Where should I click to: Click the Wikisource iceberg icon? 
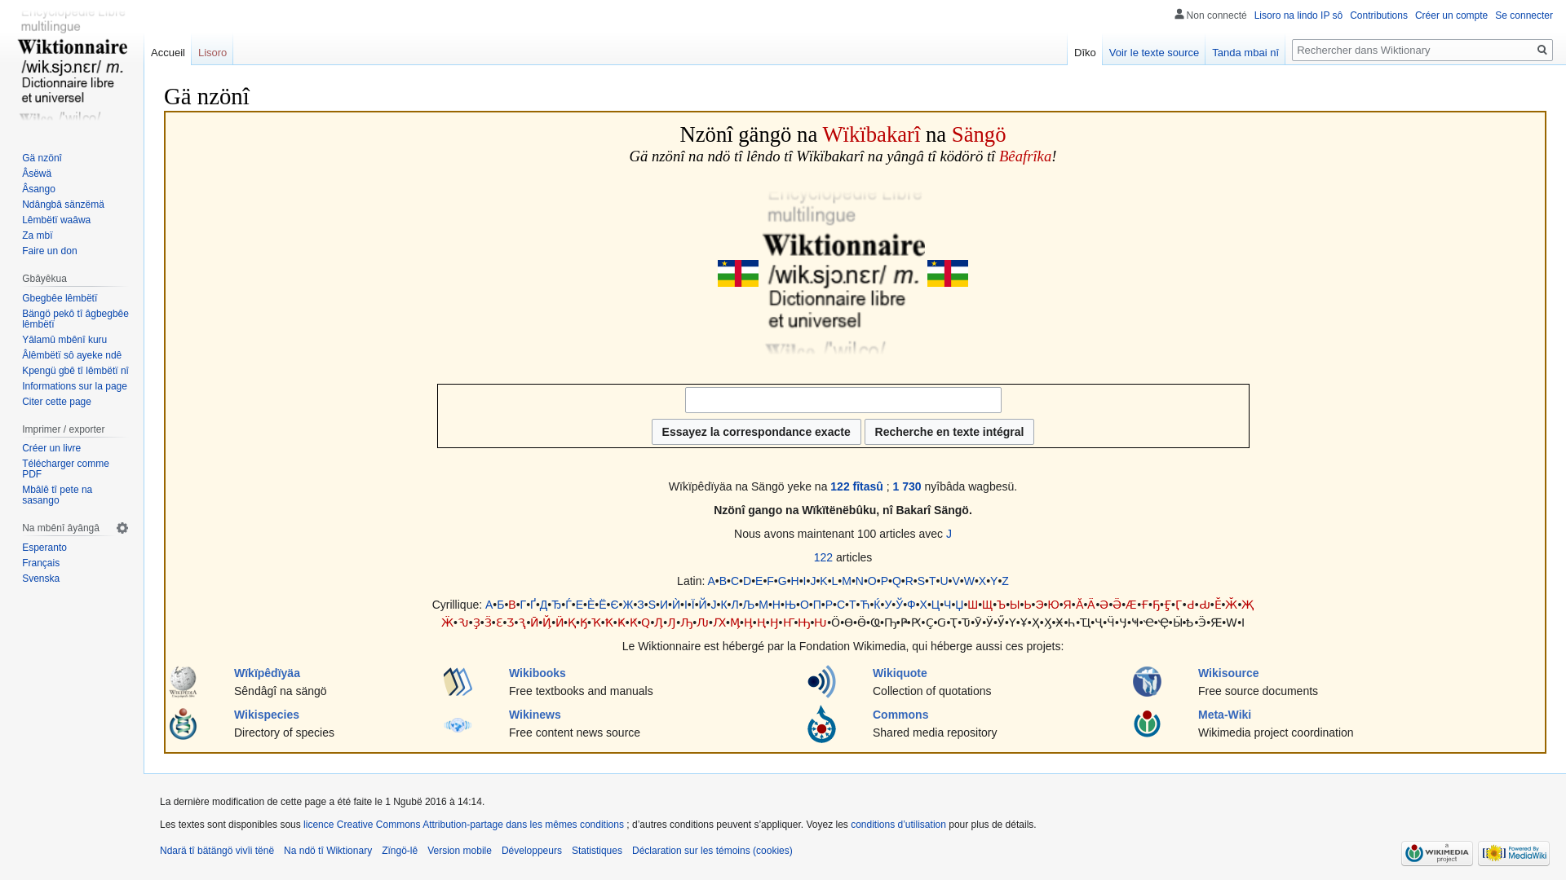pos(1147,682)
